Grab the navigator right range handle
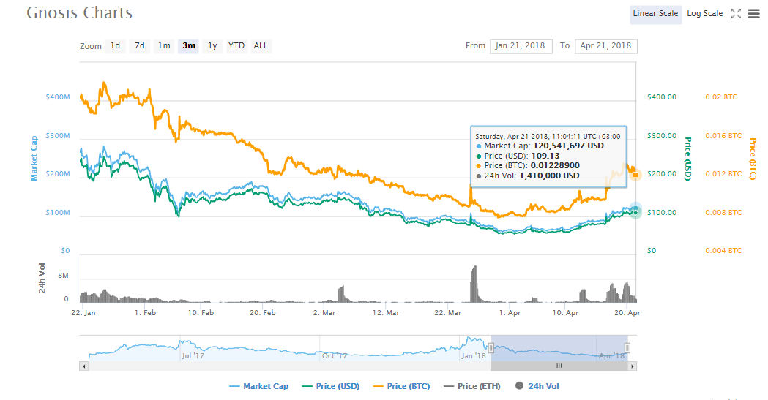 click(x=627, y=348)
